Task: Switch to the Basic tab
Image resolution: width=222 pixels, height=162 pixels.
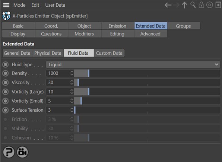Action: coord(18,26)
